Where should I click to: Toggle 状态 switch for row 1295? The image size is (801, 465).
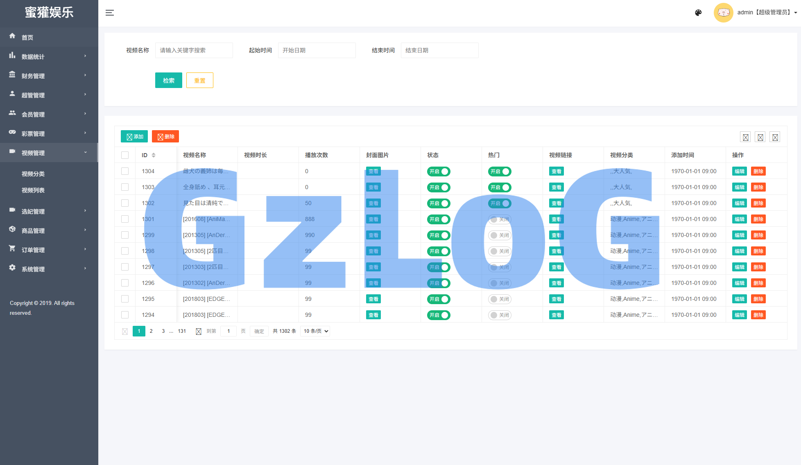pos(438,299)
